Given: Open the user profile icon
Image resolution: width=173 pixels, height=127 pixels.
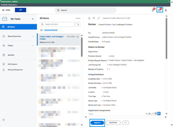Looking at the screenshot, I should click(166, 10).
